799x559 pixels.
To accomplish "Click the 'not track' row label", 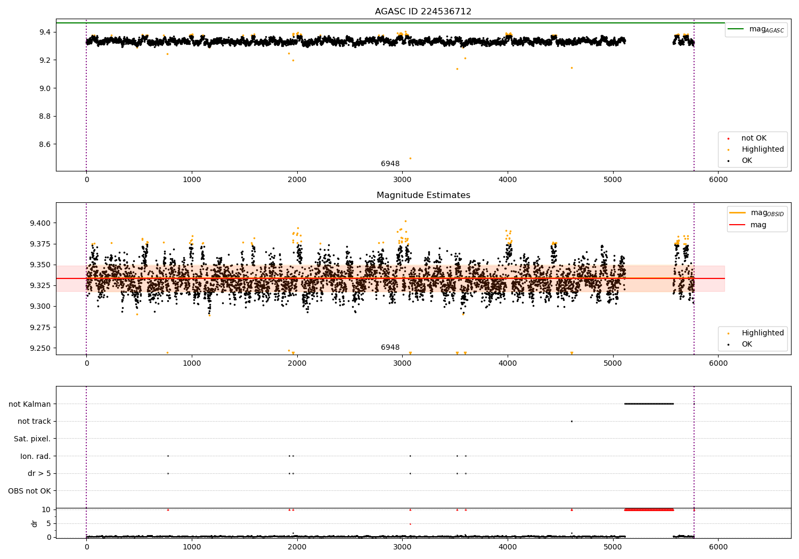I will 34,421.
